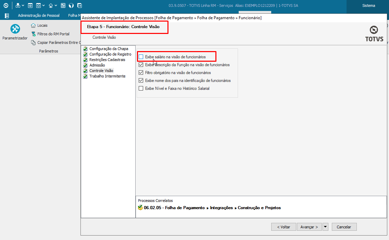The image size is (389, 240).
Task: Select Configuração da Chapa step
Action: pos(109,49)
